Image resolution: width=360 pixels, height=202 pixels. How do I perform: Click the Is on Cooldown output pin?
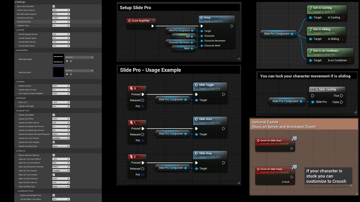(x=349, y=60)
